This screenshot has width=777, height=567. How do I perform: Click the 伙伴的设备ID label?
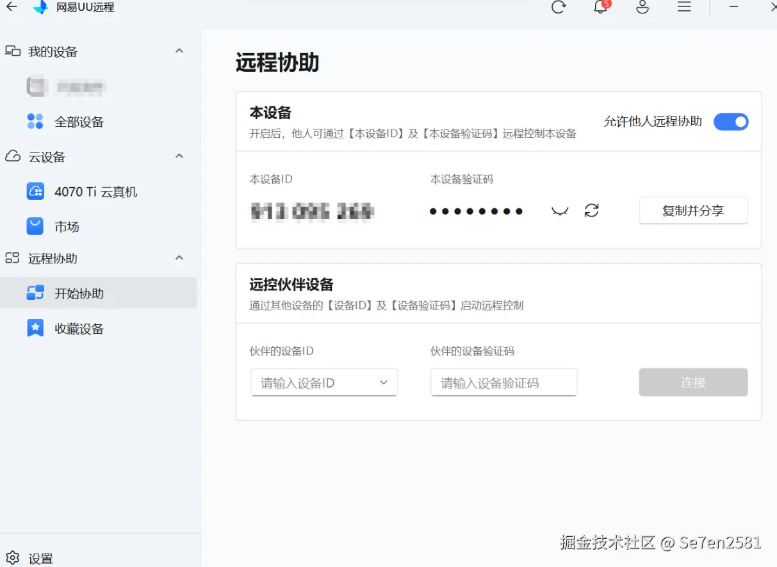[x=281, y=351]
